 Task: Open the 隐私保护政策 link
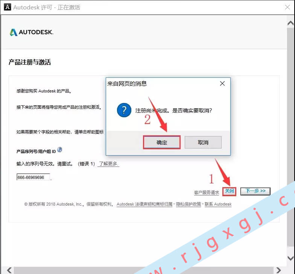pyautogui.click(x=189, y=204)
